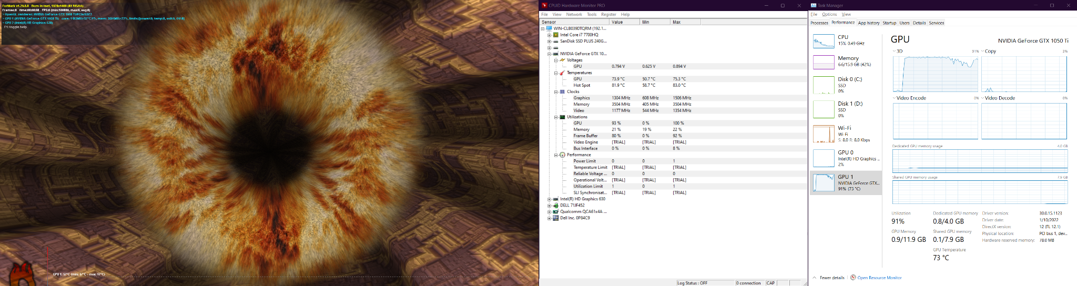
Task: Click Fewer details in Task Manager
Action: (x=828, y=278)
